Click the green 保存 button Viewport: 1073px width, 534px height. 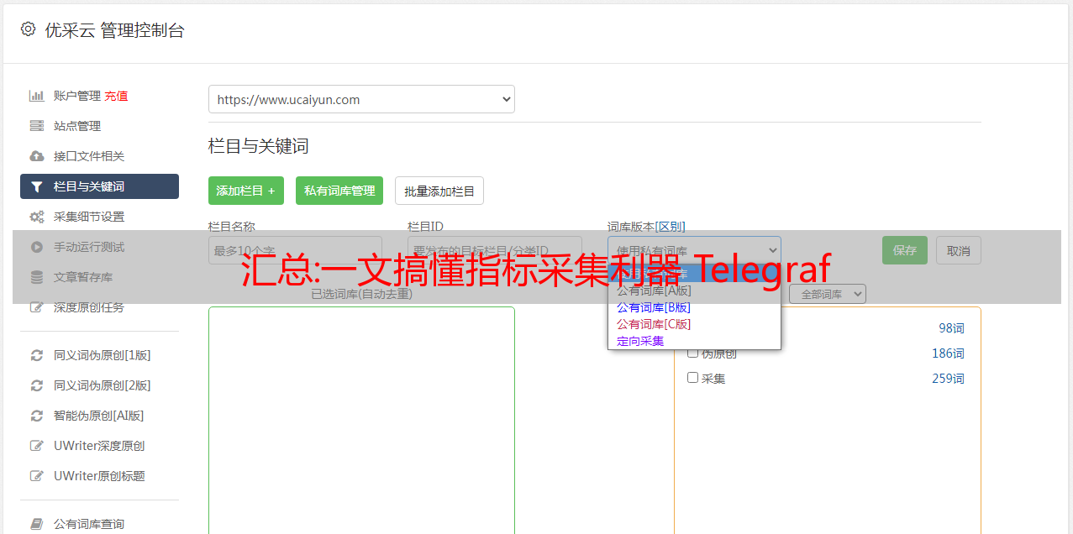(905, 250)
